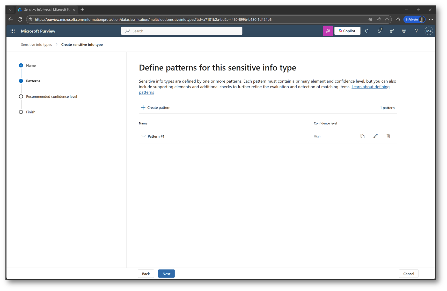
Task: Open the browser Settings and more menu
Action: (x=431, y=19)
